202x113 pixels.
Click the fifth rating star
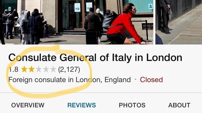53,69
